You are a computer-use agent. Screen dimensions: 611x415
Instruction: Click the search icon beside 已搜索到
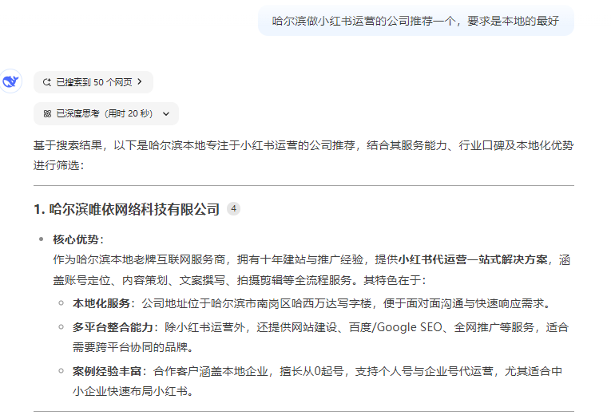click(x=47, y=82)
